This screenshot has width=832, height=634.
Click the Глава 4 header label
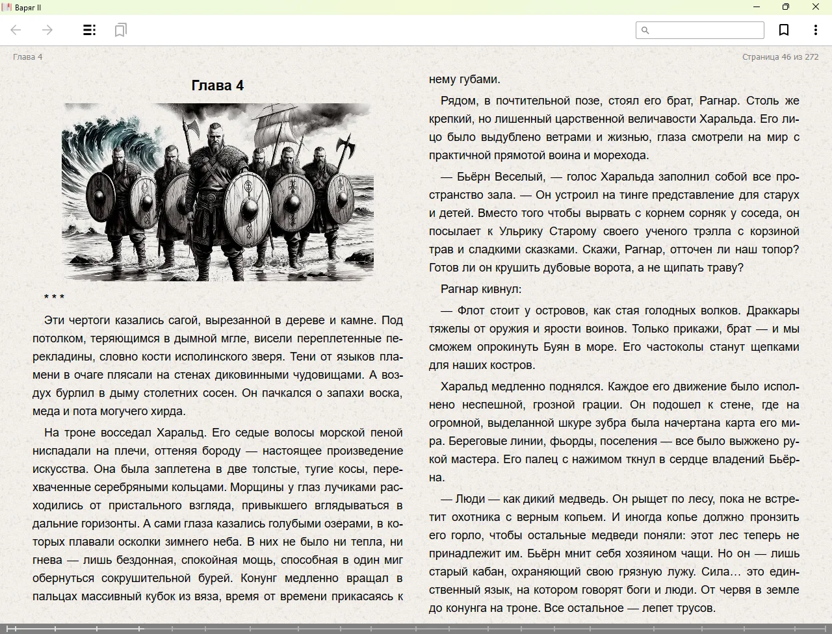point(27,57)
